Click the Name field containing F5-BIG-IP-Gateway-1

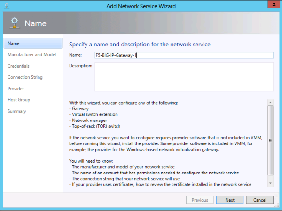pyautogui.click(x=184, y=55)
